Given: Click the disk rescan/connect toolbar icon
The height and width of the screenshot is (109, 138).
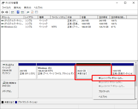Looking at the screenshot, I should click(28, 12).
